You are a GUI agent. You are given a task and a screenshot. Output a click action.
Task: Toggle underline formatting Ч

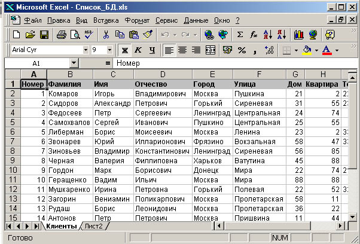coord(152,50)
